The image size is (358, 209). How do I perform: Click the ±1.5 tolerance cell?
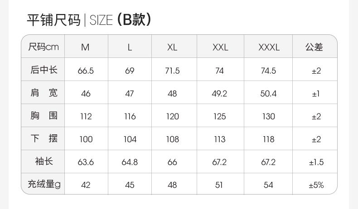coord(316,162)
